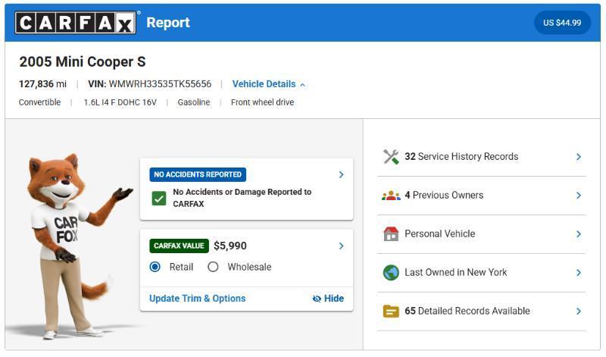Open 65 Detailed Records Available

point(481,311)
